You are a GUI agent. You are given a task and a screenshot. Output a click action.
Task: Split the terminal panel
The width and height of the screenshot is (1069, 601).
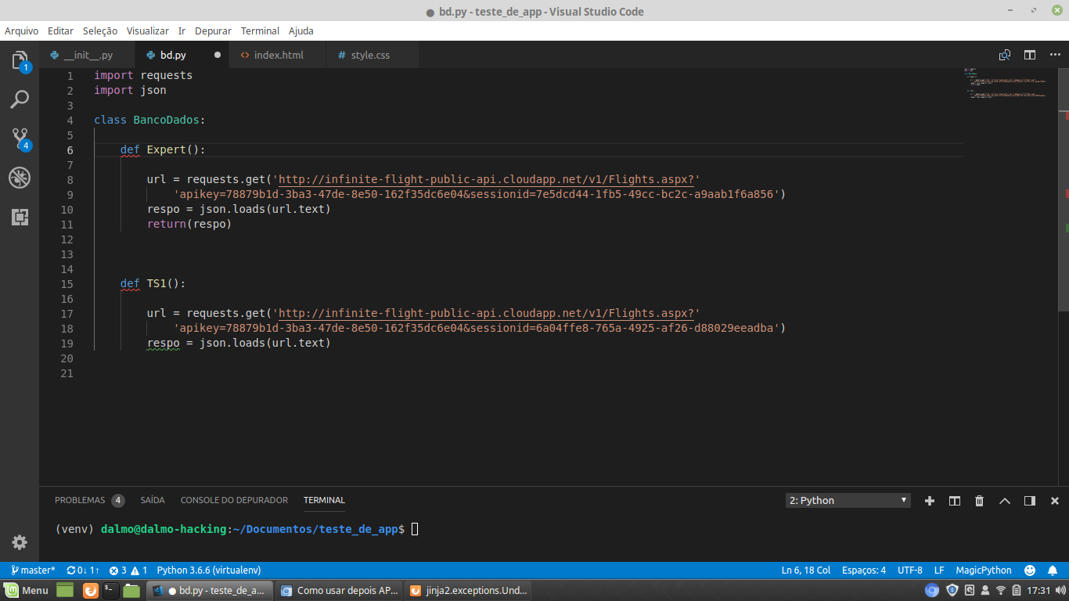pyautogui.click(x=955, y=501)
